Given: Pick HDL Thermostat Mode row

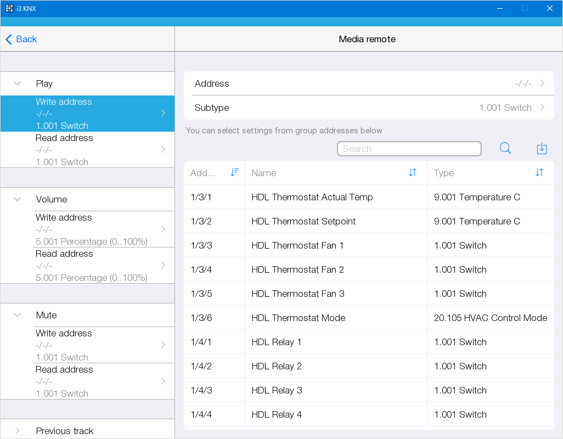Looking at the screenshot, I should click(x=369, y=318).
